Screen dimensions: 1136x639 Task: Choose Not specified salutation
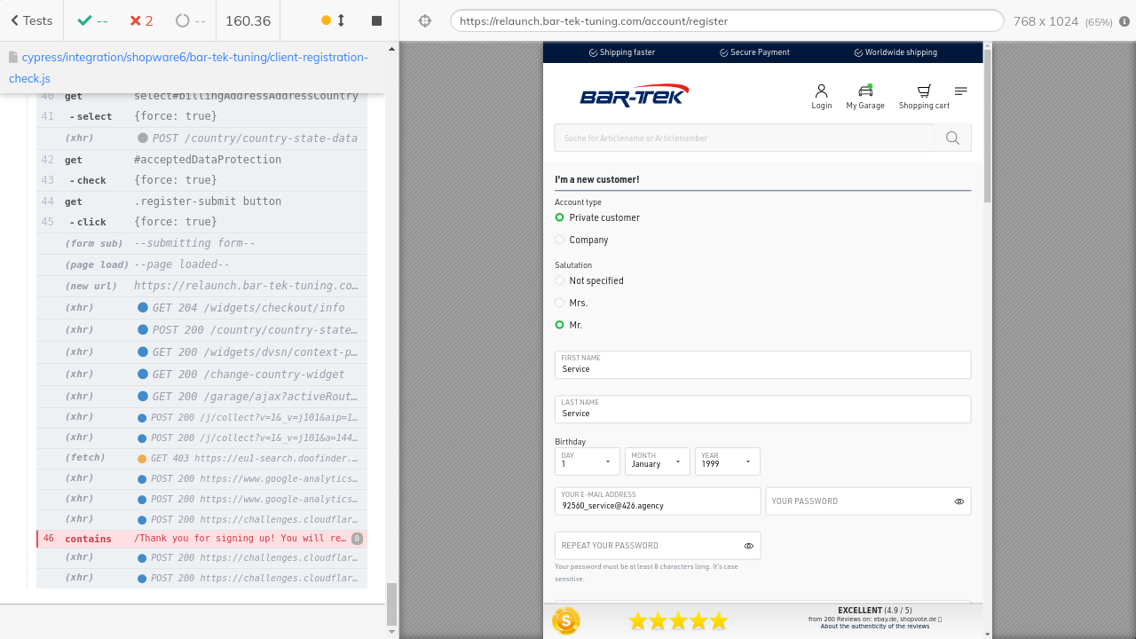[560, 280]
